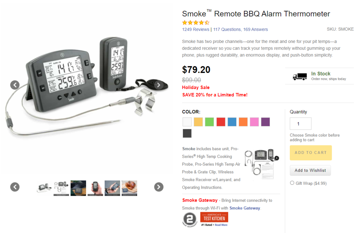Choose the red color swatch

click(221, 122)
